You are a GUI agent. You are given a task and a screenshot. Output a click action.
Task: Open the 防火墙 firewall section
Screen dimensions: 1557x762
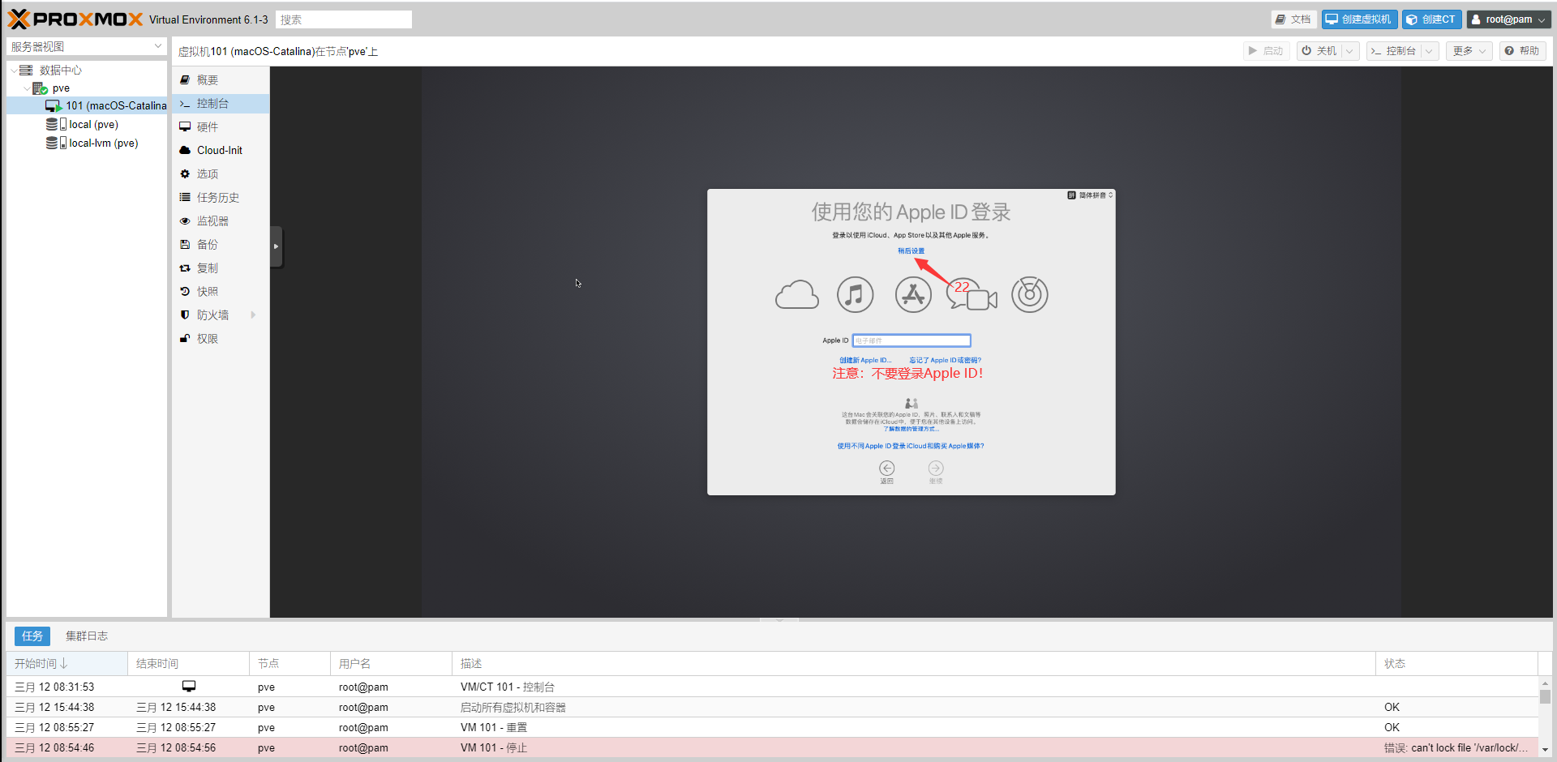[x=212, y=315]
